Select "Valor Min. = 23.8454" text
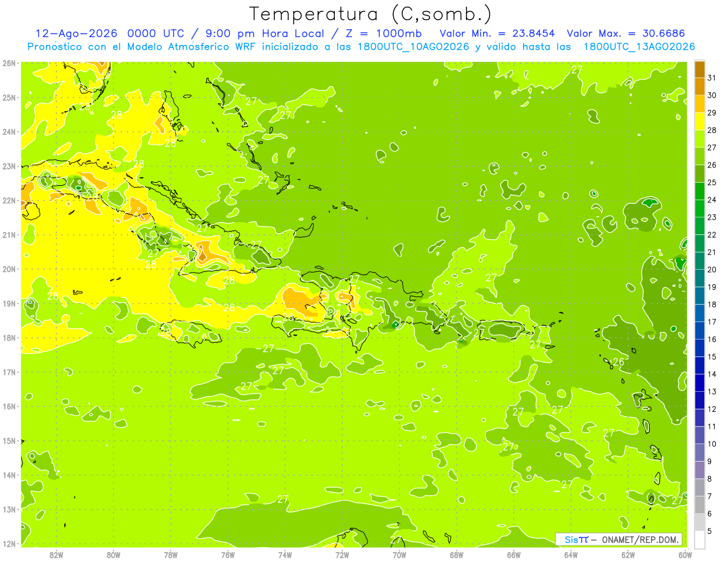Image resolution: width=728 pixels, height=563 pixels. tap(497, 33)
